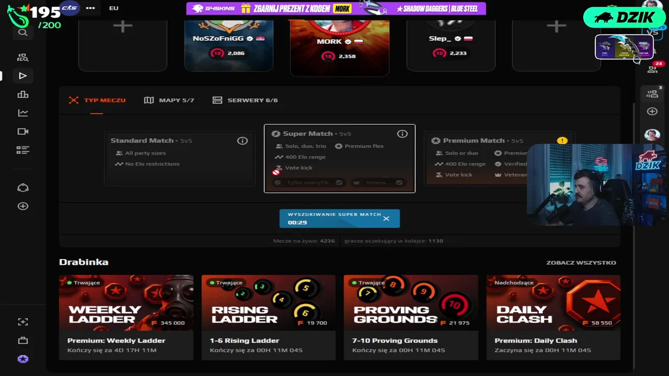Open NoSZoFniGG player card
This screenshot has width=669, height=376.
pyautogui.click(x=229, y=45)
